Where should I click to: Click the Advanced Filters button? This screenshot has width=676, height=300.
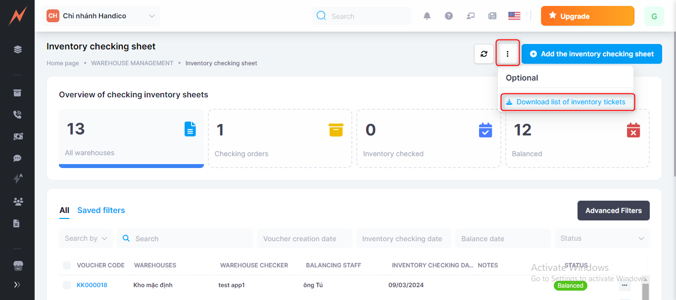[x=613, y=211]
